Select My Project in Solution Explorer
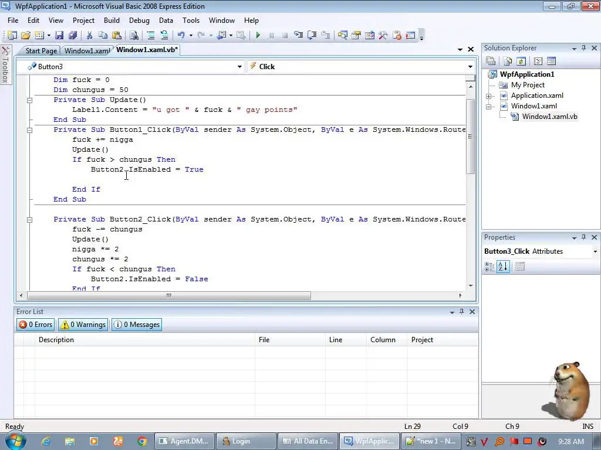The width and height of the screenshot is (601, 450). pos(528,85)
